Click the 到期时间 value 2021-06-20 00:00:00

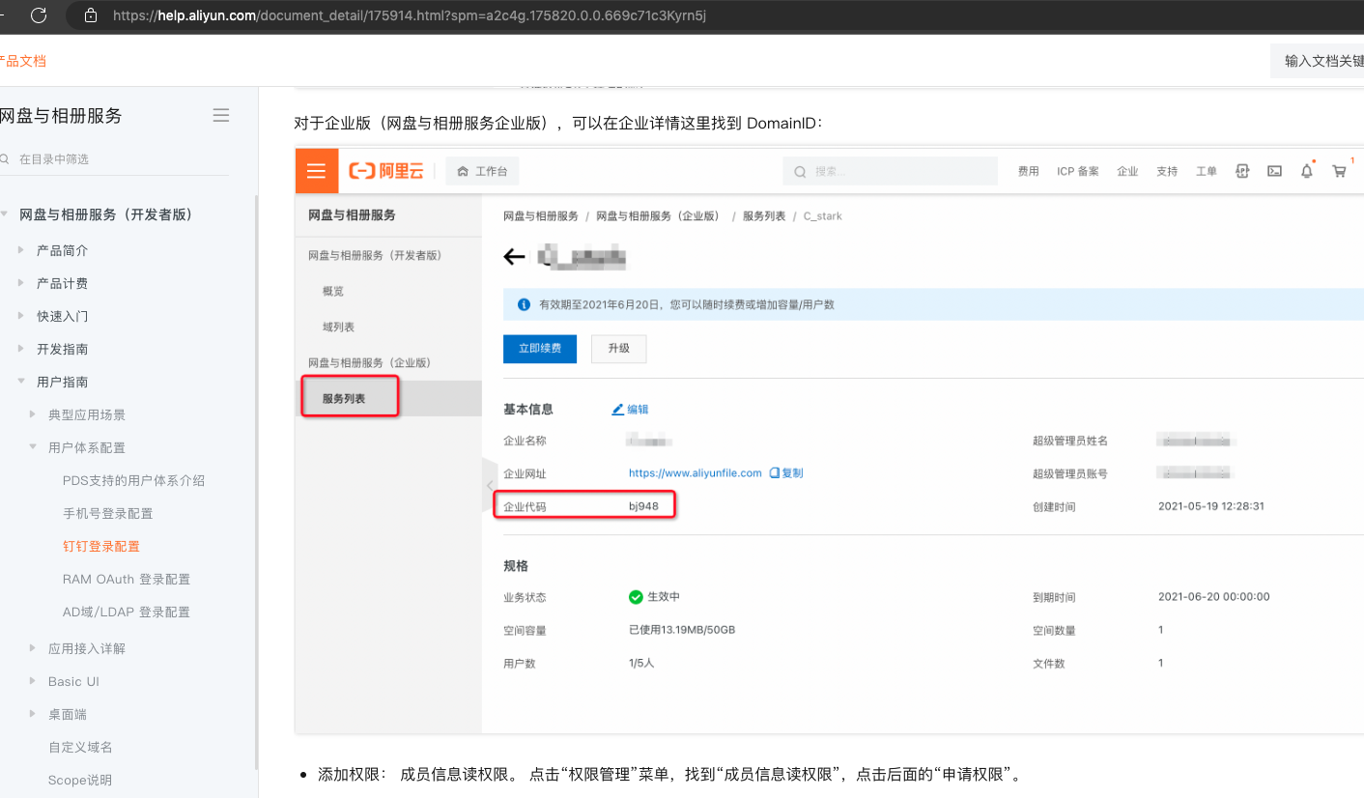click(x=1214, y=597)
